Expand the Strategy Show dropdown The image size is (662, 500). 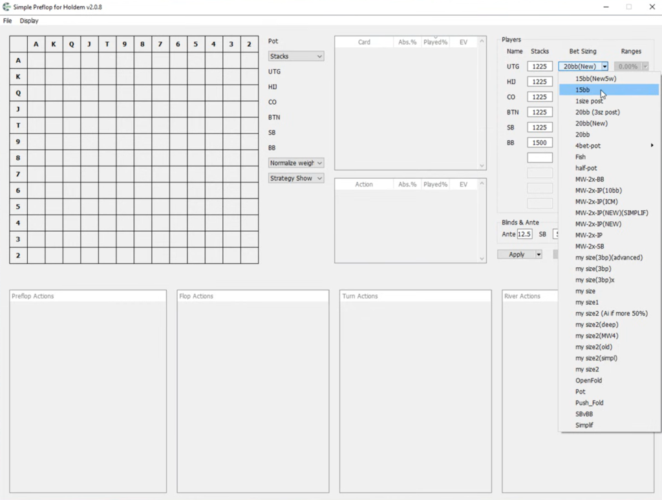(296, 179)
